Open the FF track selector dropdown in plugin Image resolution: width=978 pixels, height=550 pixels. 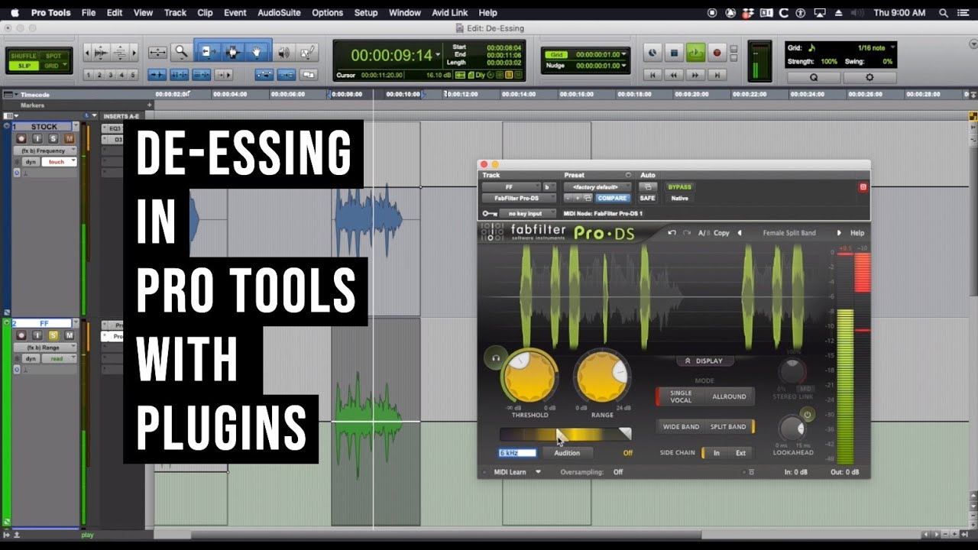pos(510,187)
